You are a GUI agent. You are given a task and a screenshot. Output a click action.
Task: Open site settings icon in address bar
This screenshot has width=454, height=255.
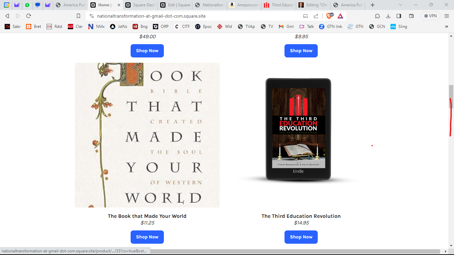coord(92,16)
